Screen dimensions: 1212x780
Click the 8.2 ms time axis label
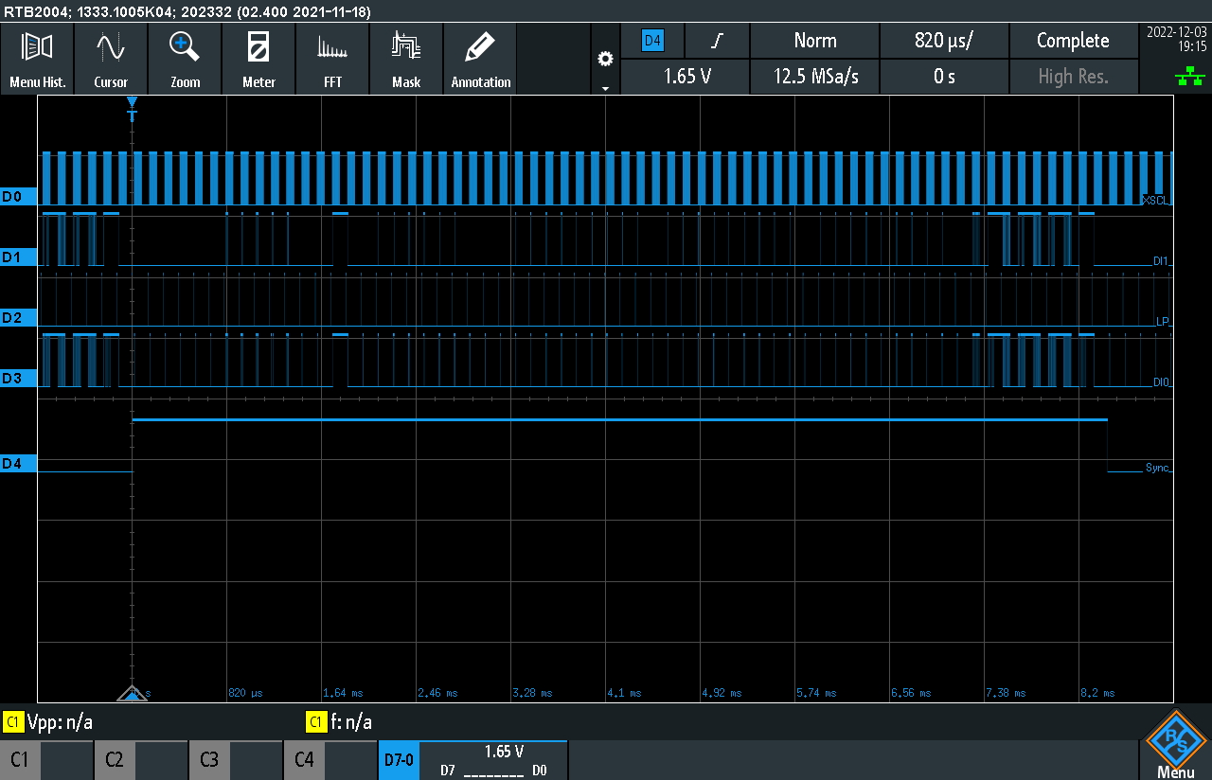coord(1097,693)
